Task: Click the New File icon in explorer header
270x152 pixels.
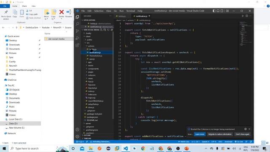Action: 101,30
